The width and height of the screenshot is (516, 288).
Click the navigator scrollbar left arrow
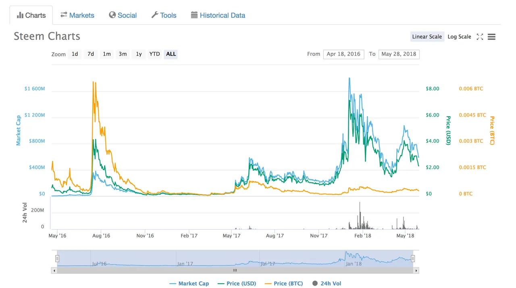tap(54, 271)
